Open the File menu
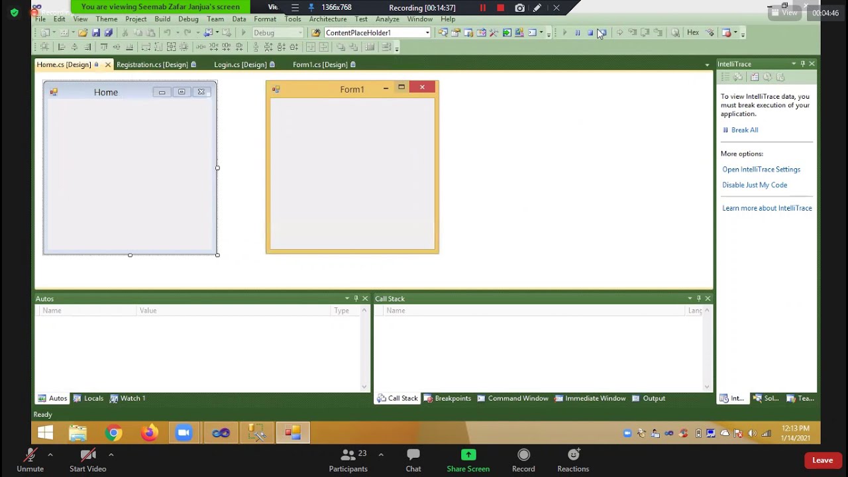The height and width of the screenshot is (477, 848). pyautogui.click(x=40, y=19)
